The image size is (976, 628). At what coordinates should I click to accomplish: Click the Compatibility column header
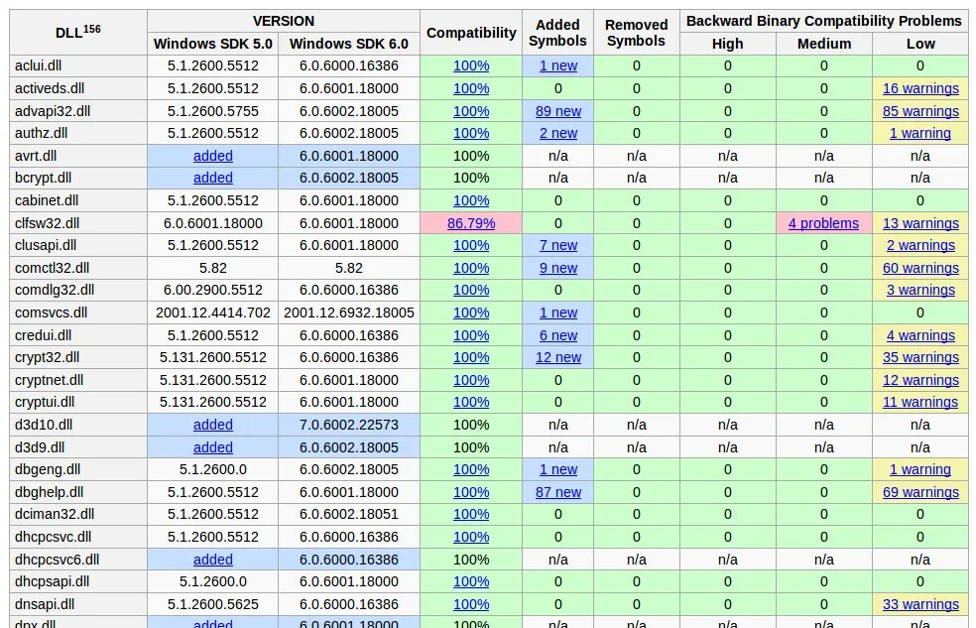(x=471, y=32)
